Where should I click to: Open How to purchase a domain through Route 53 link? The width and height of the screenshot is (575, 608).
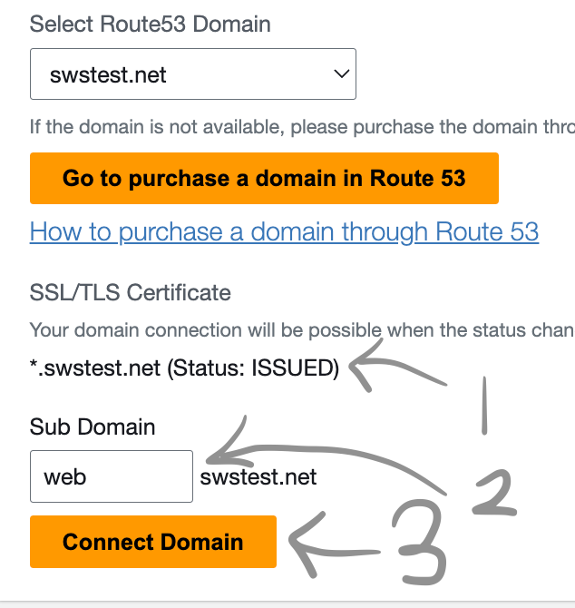tap(284, 231)
